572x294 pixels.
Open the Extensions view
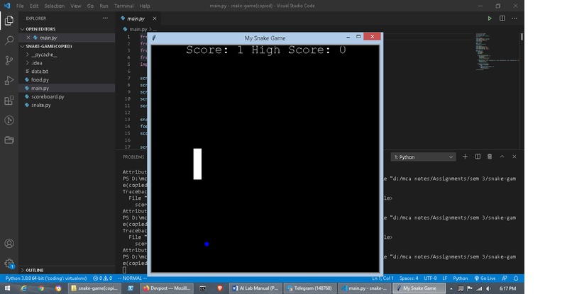(9, 100)
